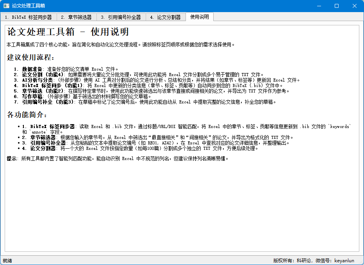Click the 建议使用流程 heading
The width and height of the screenshot is (364, 265).
[30, 58]
